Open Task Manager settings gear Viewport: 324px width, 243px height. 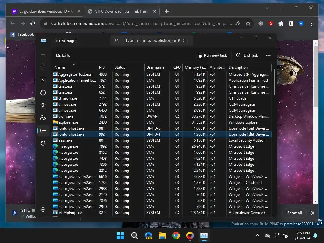[43, 209]
